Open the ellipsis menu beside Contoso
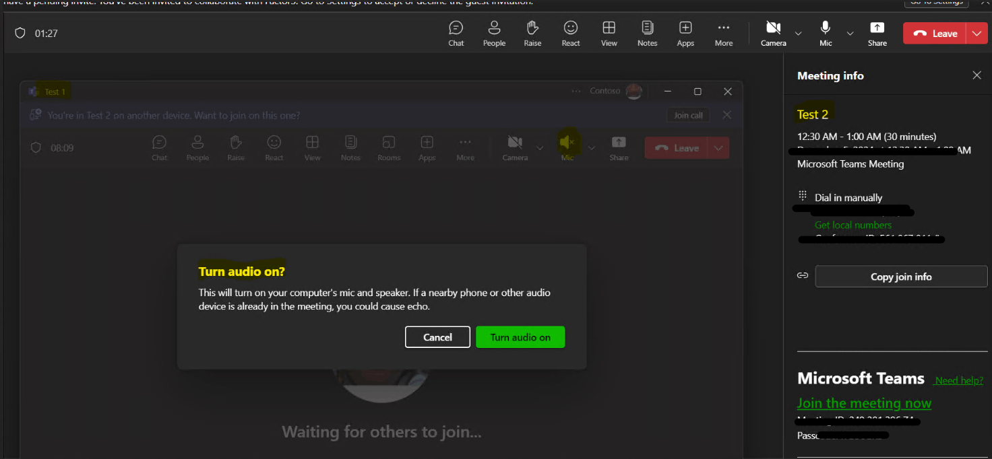Image resolution: width=992 pixels, height=459 pixels. tap(576, 91)
